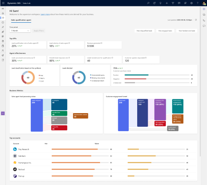Click the Not responded 60 (32%) block
The height and width of the screenshot is (185, 207).
(x=160, y=124)
